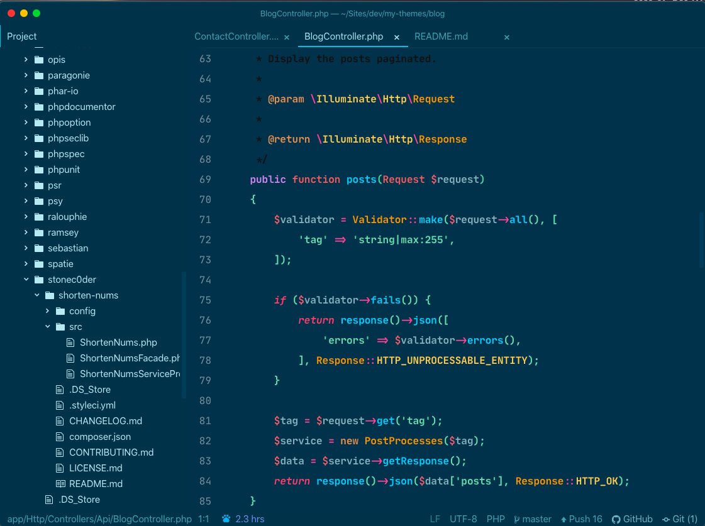The image size is (705, 526).
Task: Select the phpdocumentor folder row
Action: pyautogui.click(x=92, y=106)
